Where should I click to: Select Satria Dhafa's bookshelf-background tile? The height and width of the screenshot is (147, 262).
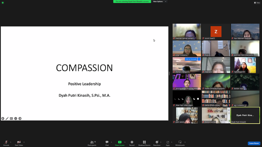(x=216, y=99)
